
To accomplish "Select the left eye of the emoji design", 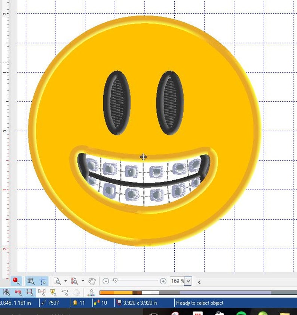I will click(117, 103).
